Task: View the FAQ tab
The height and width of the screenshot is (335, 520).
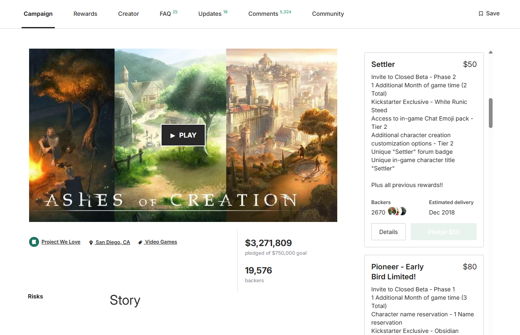Action: [168, 14]
